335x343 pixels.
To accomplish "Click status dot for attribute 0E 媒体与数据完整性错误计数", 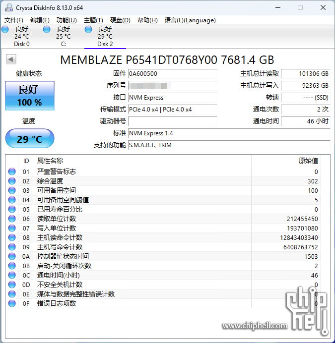I will pyautogui.click(x=12, y=294).
